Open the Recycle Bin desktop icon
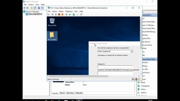 click(x=52, y=22)
